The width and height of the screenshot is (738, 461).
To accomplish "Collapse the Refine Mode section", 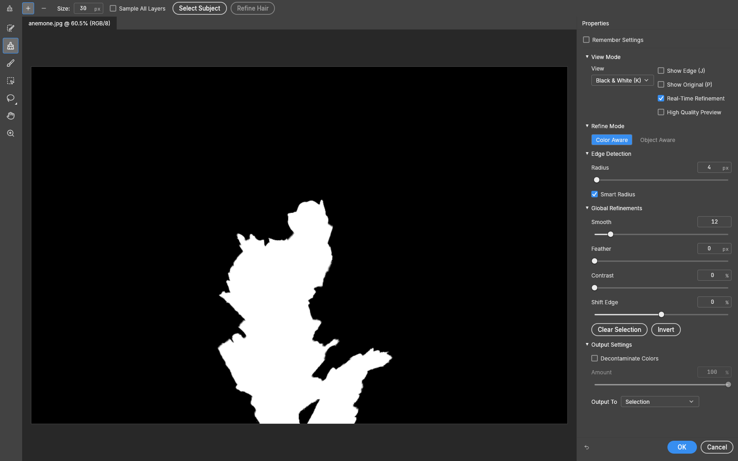I will [x=587, y=126].
